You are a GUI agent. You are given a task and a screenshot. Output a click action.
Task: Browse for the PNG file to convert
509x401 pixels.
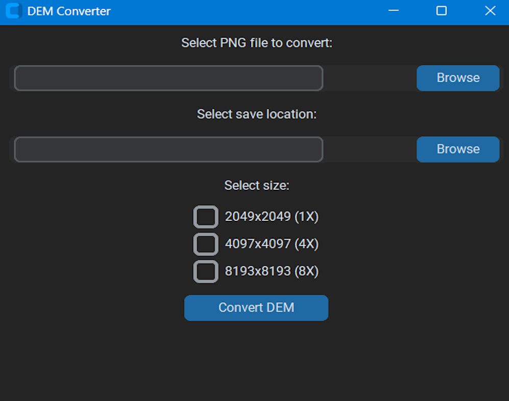pos(458,78)
